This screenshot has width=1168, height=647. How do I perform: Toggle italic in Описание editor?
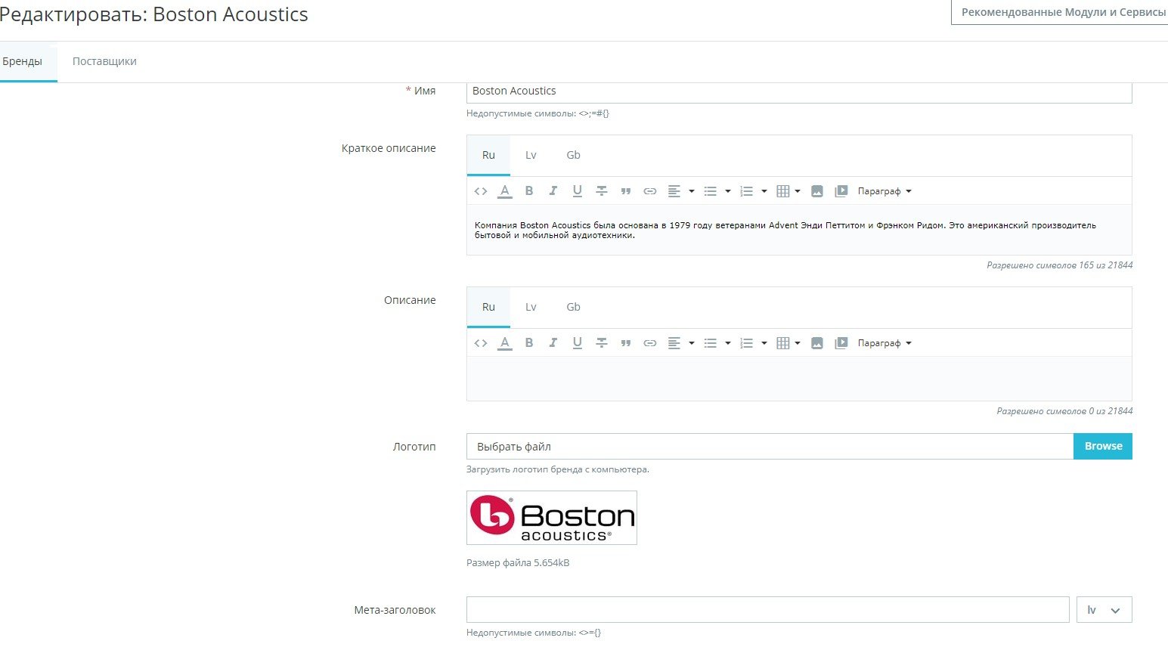click(553, 343)
